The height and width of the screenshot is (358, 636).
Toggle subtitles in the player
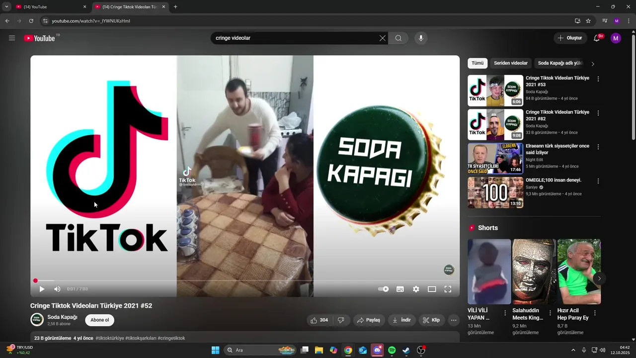pyautogui.click(x=400, y=289)
